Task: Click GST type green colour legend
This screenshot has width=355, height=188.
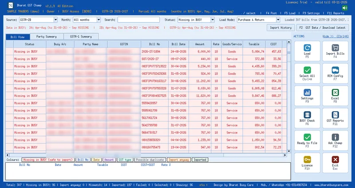Action: [x=125, y=160]
